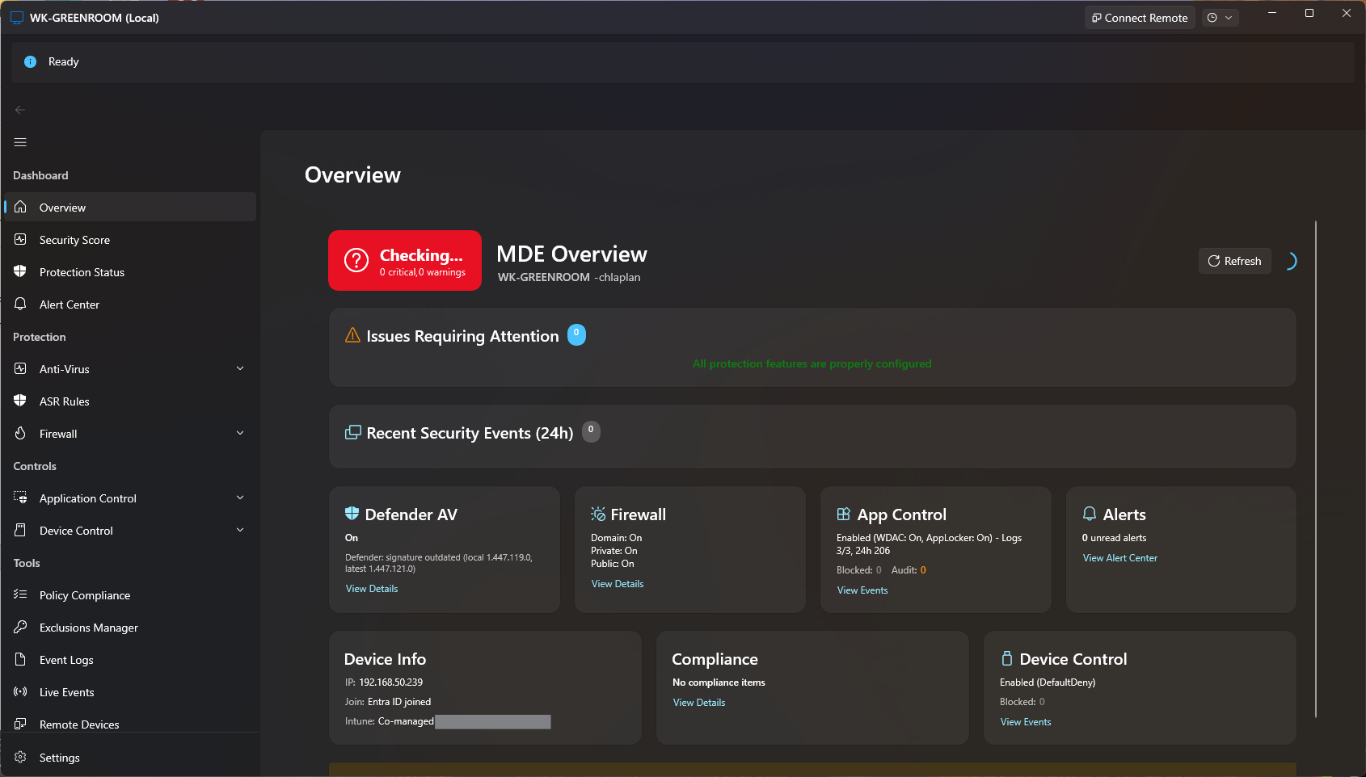Viewport: 1366px width, 777px height.
Task: Open the Alert Center bell icon
Action: point(20,304)
